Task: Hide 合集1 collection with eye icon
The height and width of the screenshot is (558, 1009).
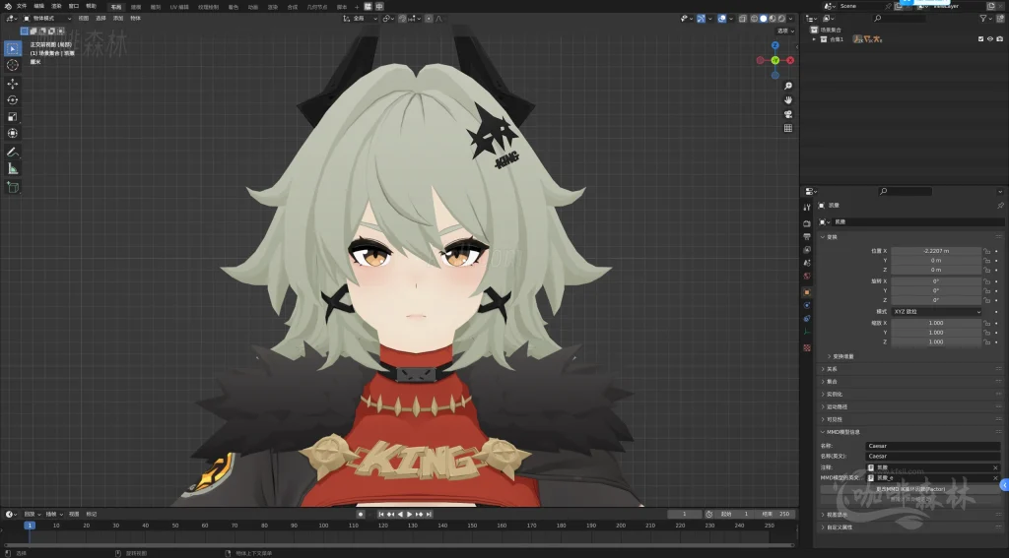Action: point(989,39)
